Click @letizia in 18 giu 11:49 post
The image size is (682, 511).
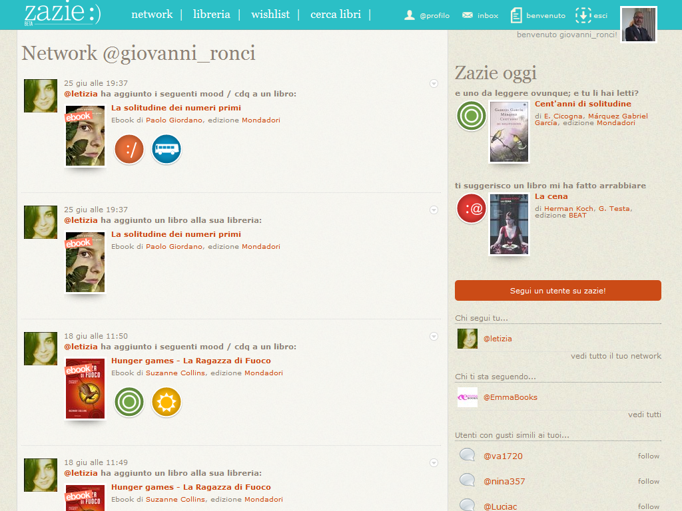81,473
